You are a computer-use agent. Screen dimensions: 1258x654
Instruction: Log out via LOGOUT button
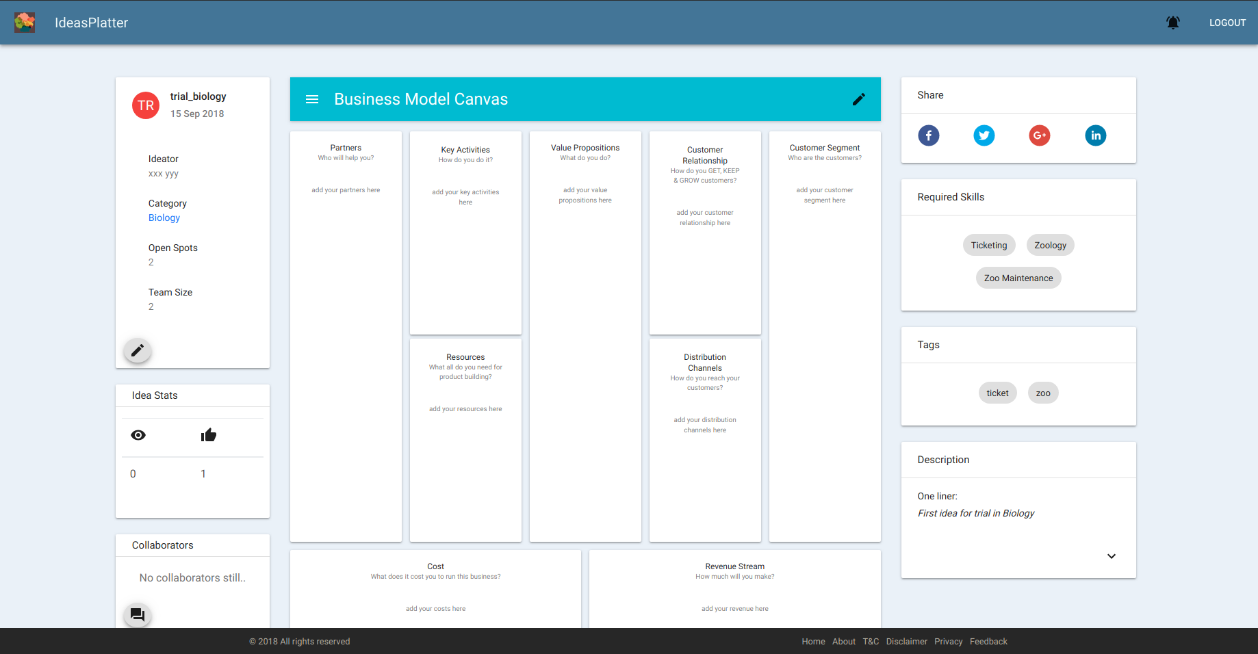tap(1227, 23)
